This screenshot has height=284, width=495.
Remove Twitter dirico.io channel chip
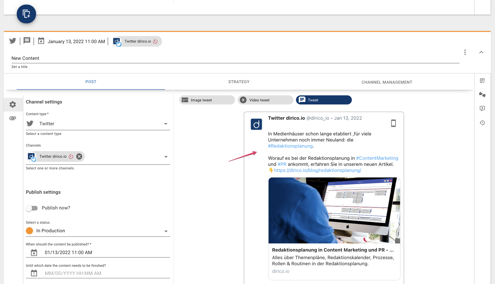coord(79,156)
